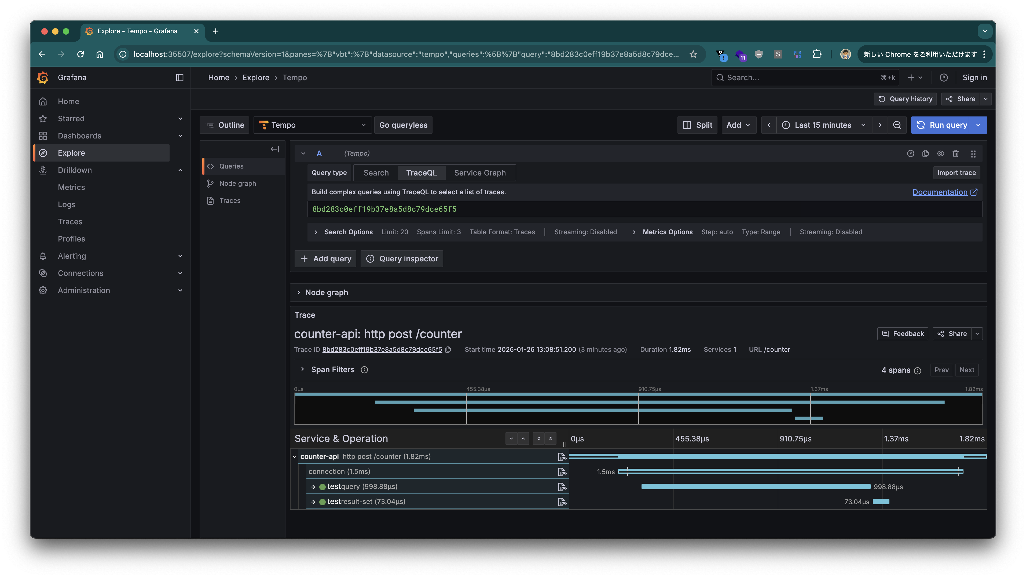The image size is (1026, 578).
Task: Dock the Grafana sidebar menu icon
Action: pos(179,78)
